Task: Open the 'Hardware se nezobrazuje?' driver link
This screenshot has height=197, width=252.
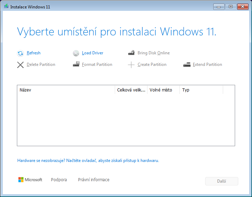Action: point(88,161)
